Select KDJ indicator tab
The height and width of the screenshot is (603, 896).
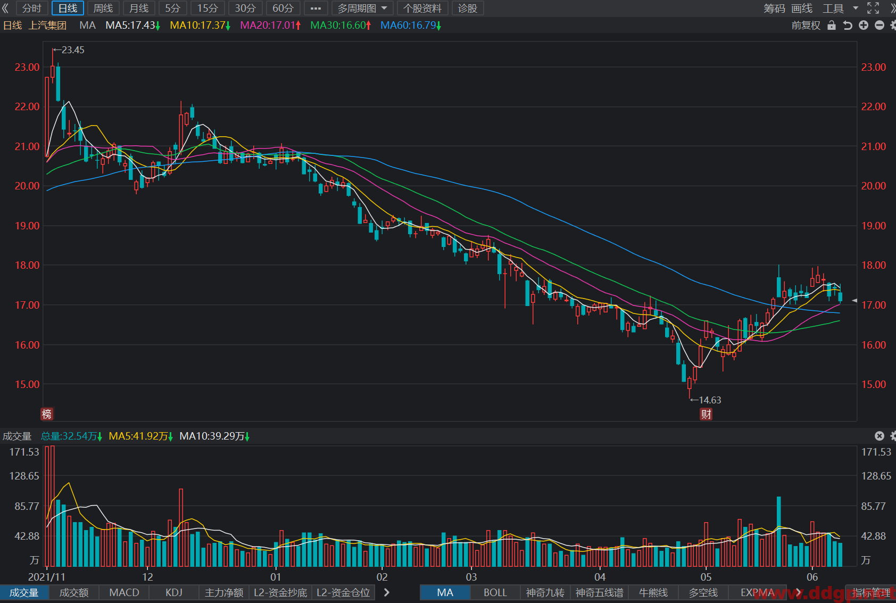(x=174, y=592)
